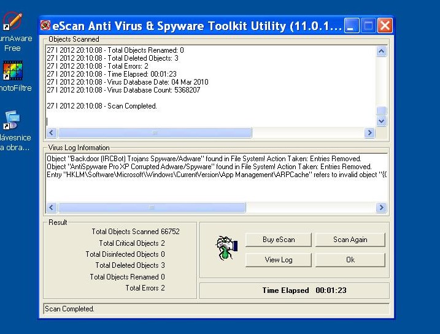Click horizontal scroll thumb in Virus Log
The height and width of the screenshot is (334, 440).
click(x=152, y=207)
